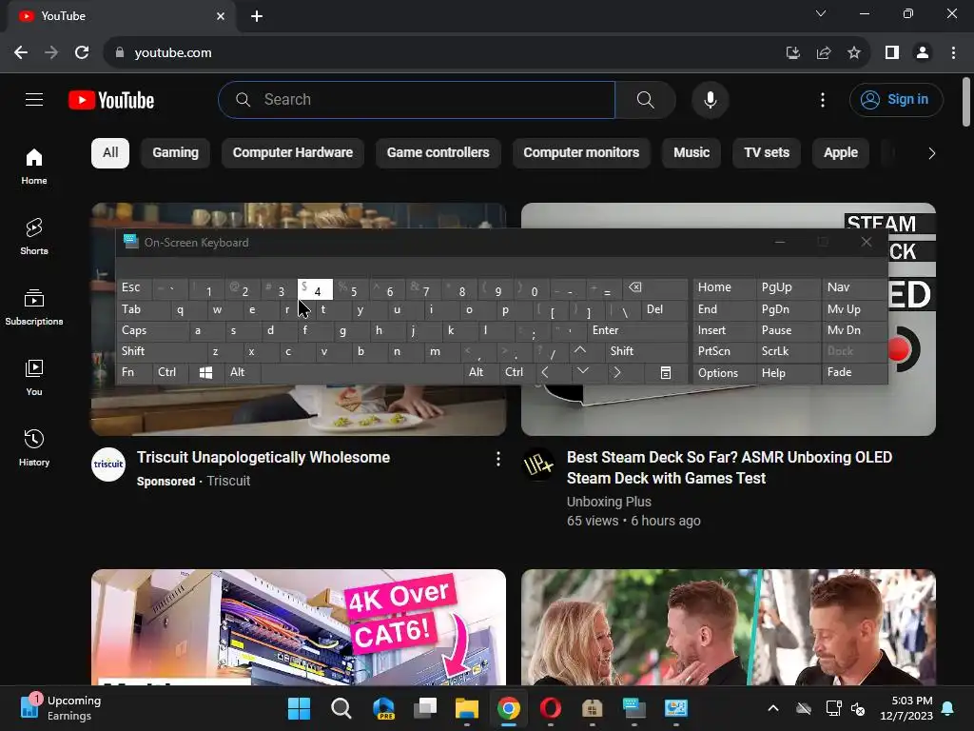Open History from the sidebar
This screenshot has width=974, height=731.
pyautogui.click(x=34, y=447)
